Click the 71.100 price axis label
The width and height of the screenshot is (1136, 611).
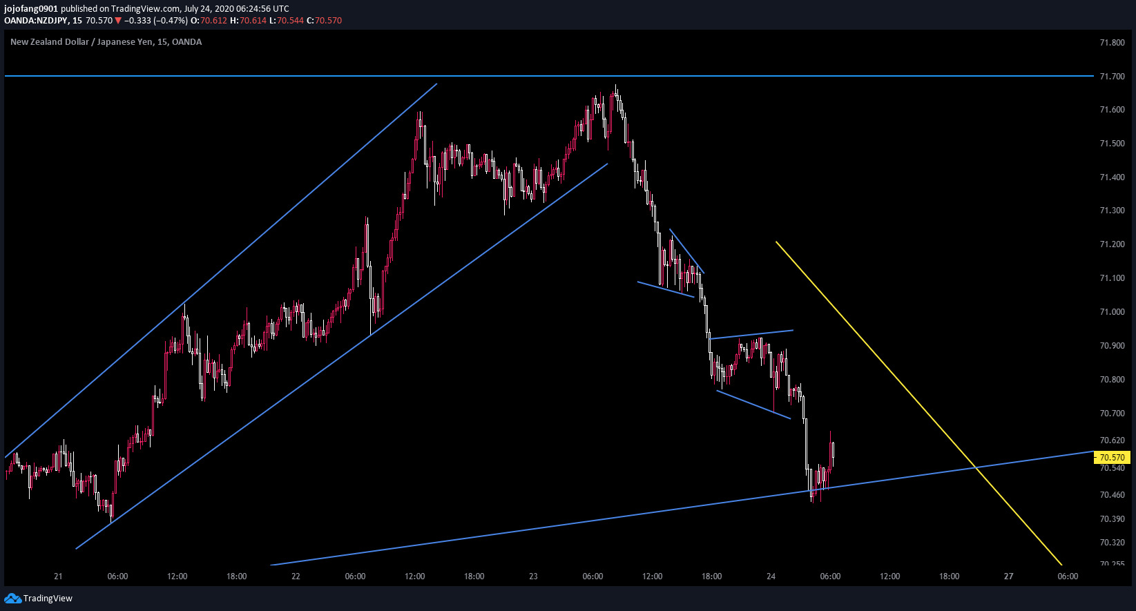click(x=1112, y=278)
